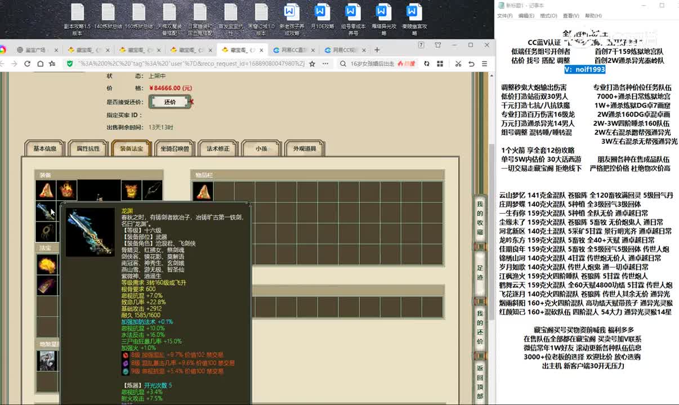The width and height of the screenshot is (679, 405).
Task: Open Word document 雁塔异光攻略
Action: click(x=383, y=19)
